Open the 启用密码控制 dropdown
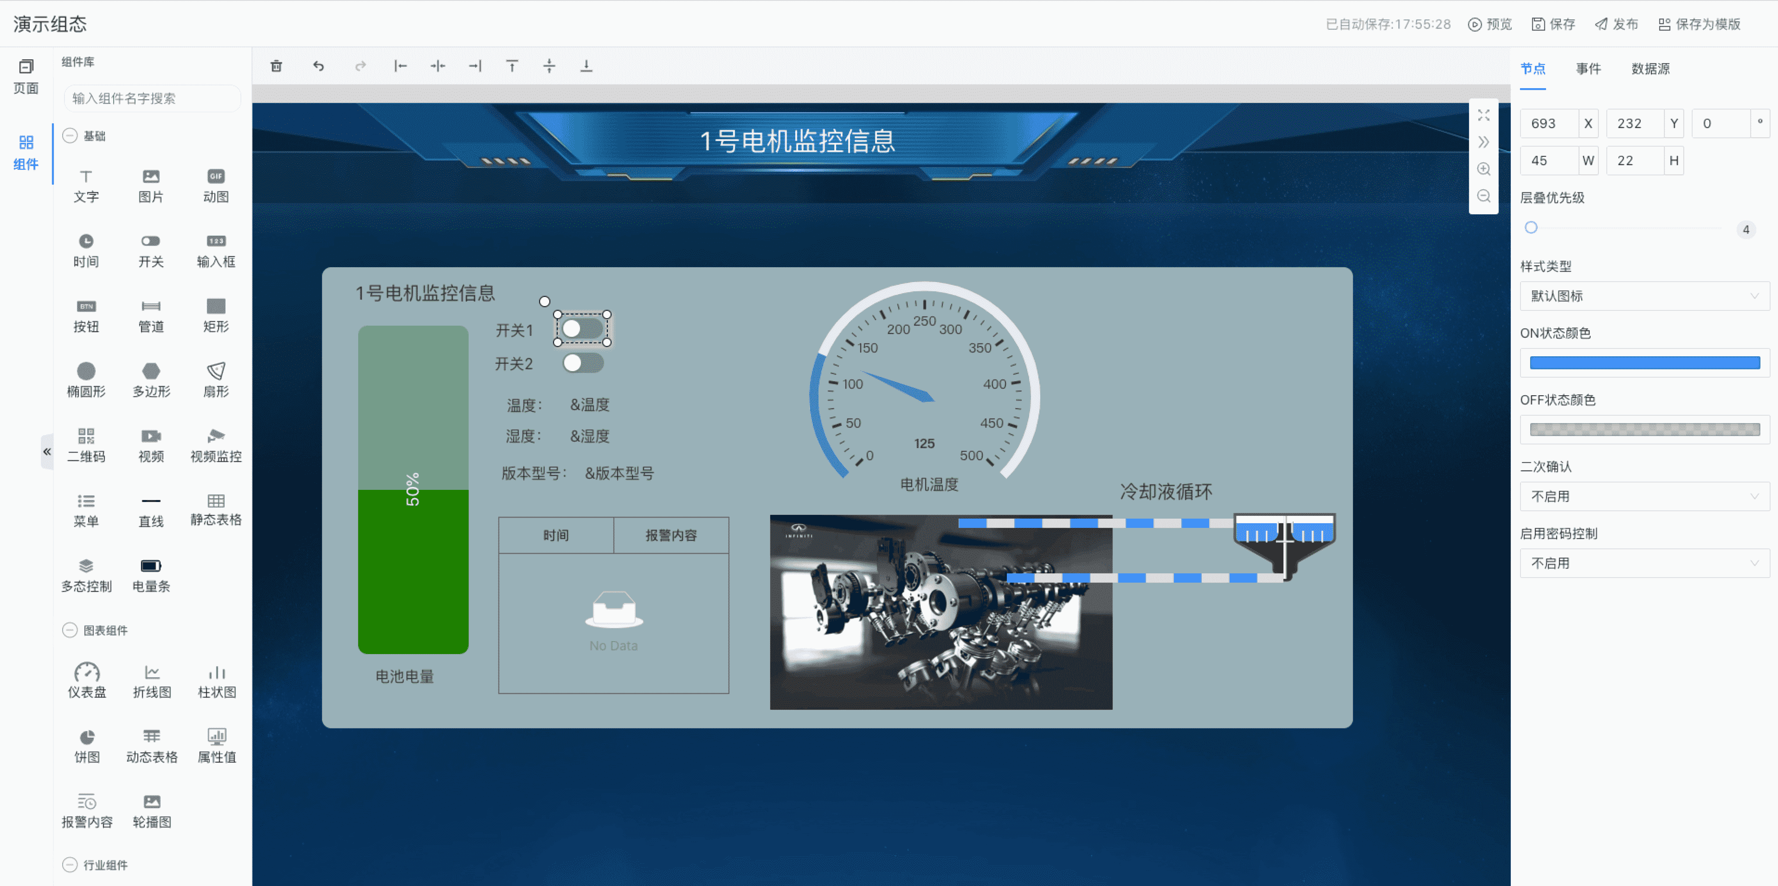 point(1644,564)
